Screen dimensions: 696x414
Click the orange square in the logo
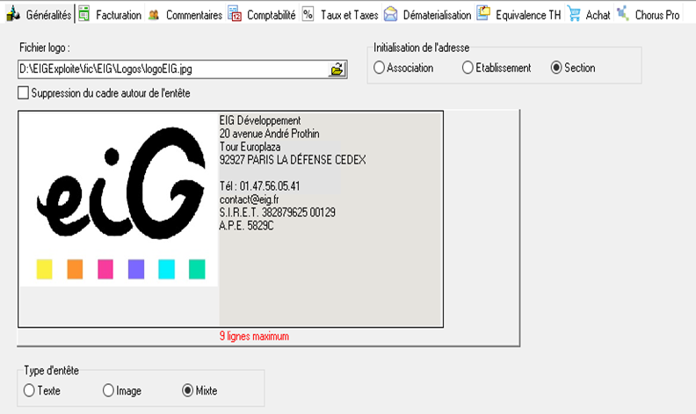pyautogui.click(x=75, y=269)
